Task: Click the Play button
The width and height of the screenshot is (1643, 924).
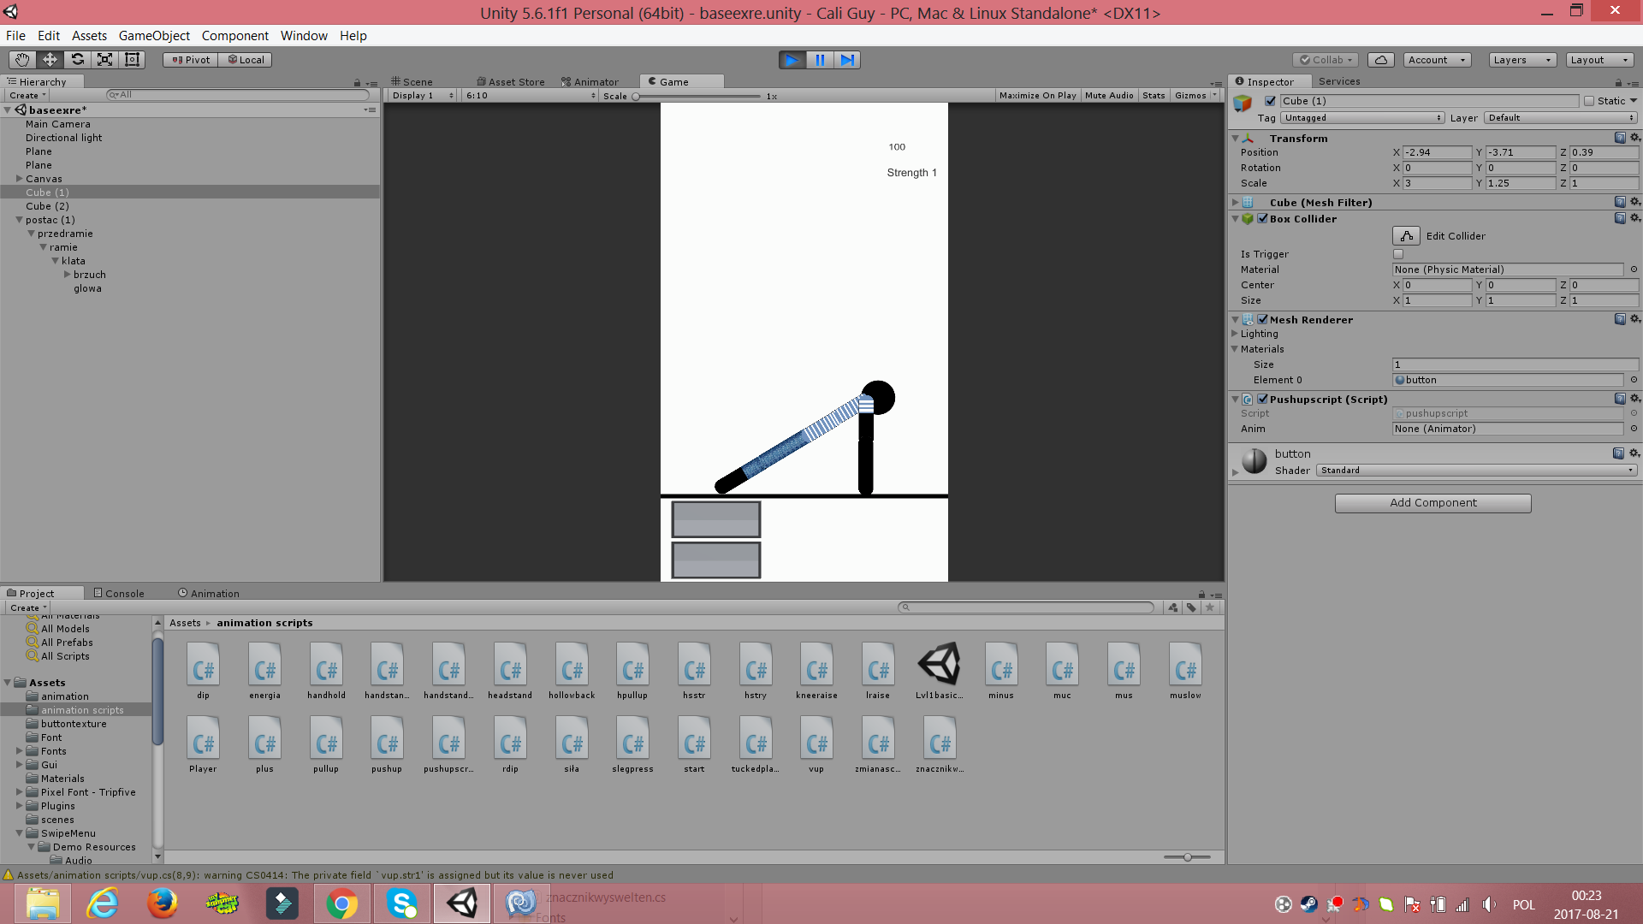Action: click(x=792, y=60)
